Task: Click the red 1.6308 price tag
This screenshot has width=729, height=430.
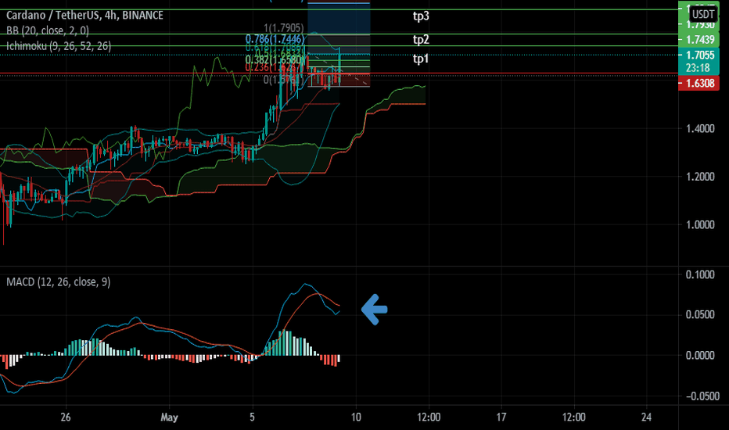Action: [x=698, y=83]
